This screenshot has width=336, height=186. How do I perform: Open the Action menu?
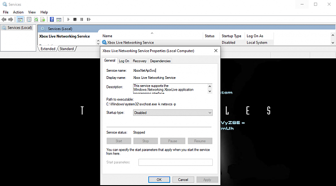(x=18, y=12)
